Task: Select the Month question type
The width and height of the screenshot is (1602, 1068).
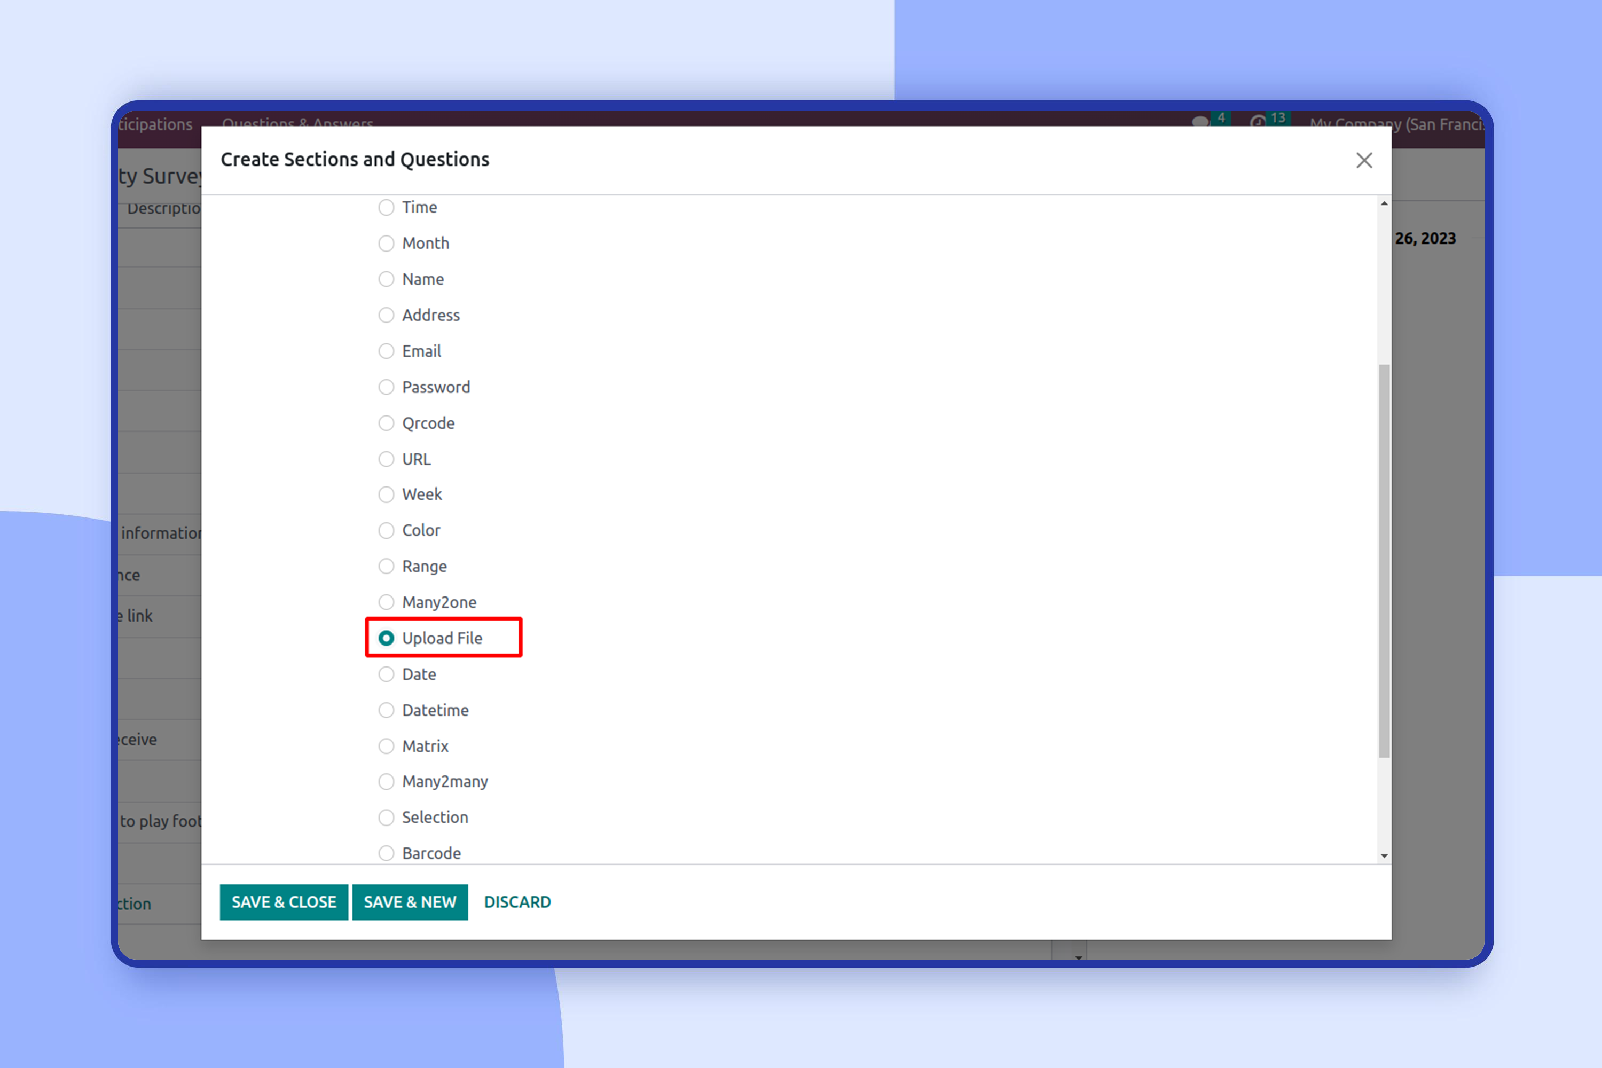Action: coord(386,243)
